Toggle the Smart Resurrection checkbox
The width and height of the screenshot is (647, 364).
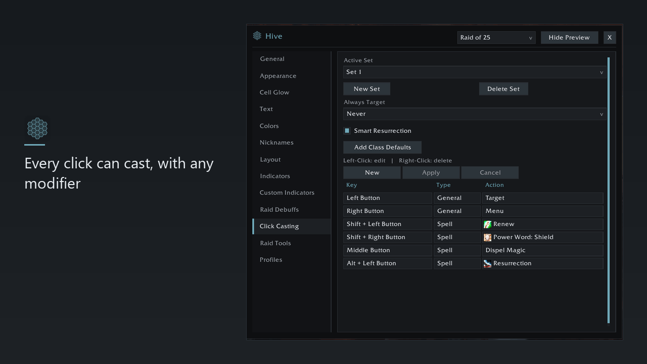347,131
